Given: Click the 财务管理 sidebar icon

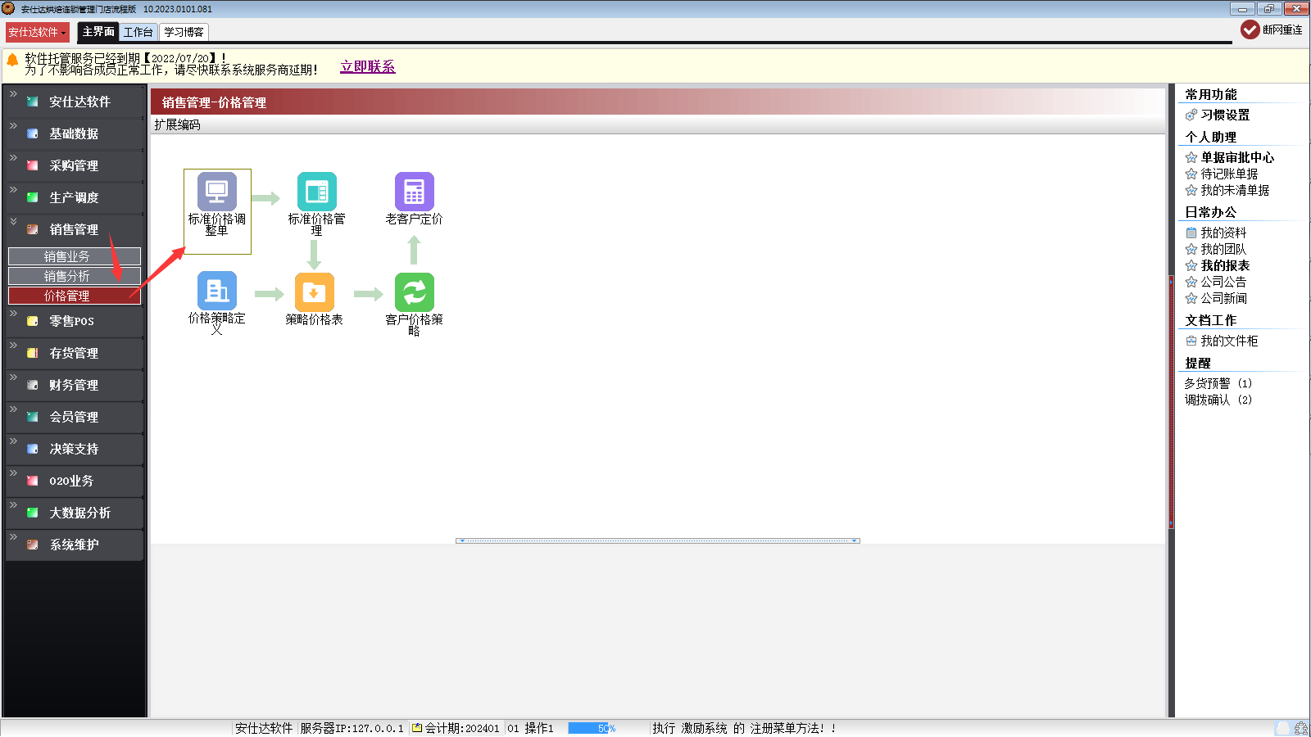Looking at the screenshot, I should point(33,385).
